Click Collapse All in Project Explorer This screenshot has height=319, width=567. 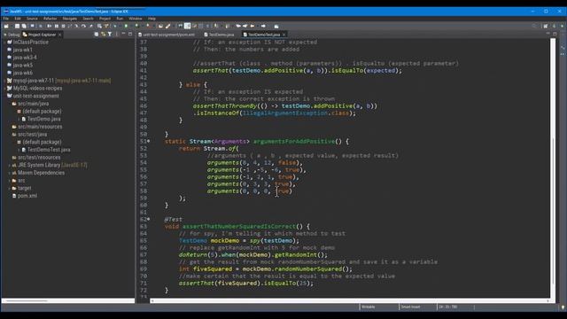click(x=97, y=35)
